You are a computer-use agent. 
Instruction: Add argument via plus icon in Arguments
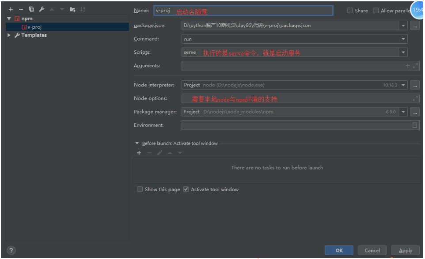pos(408,66)
